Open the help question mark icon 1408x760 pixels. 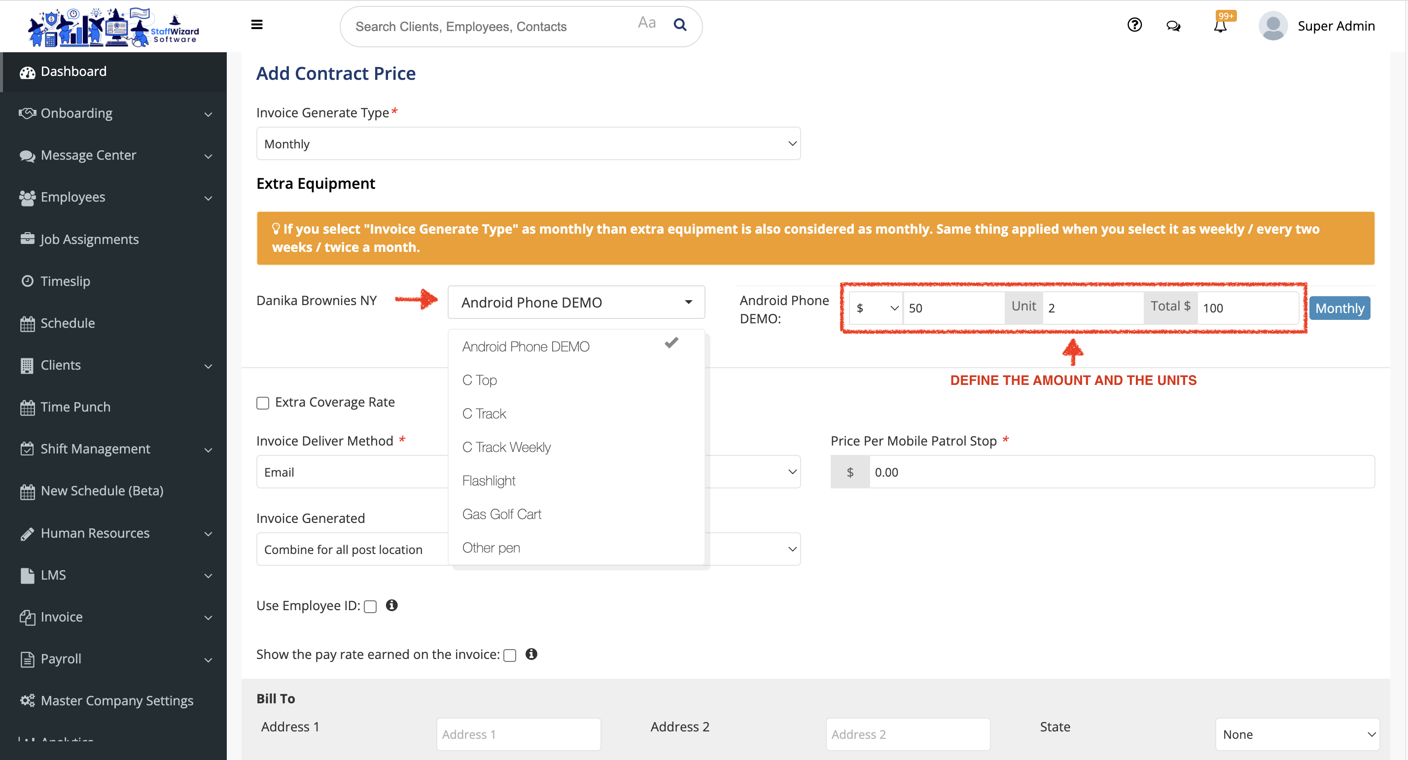click(1135, 25)
